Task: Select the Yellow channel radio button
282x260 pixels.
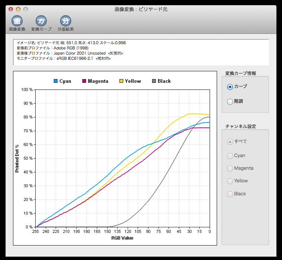Action: tap(230, 181)
